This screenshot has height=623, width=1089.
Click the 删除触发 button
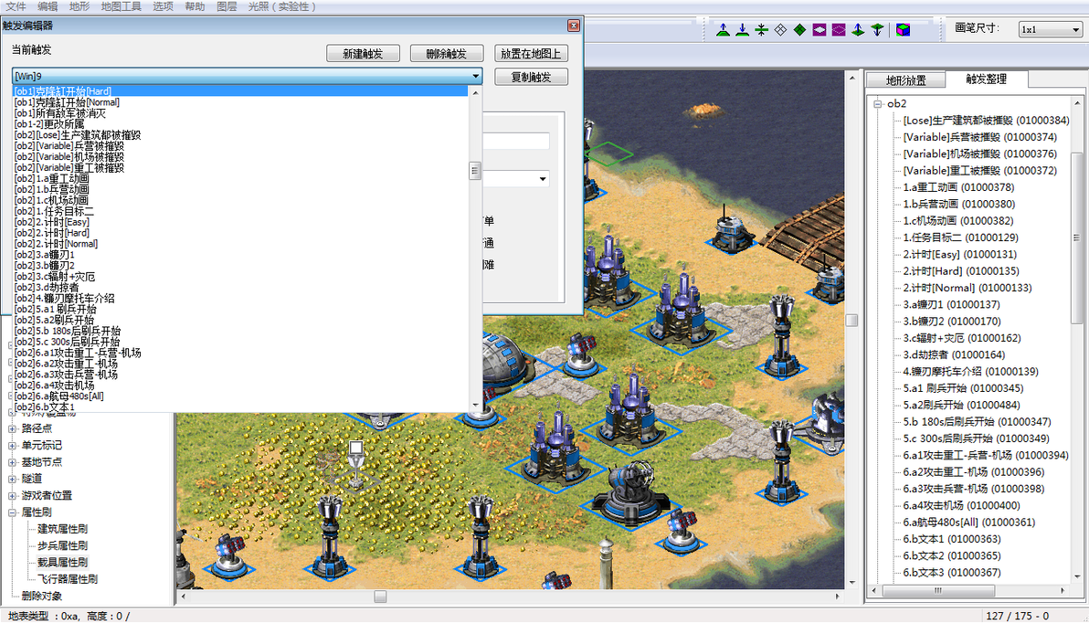pos(447,54)
